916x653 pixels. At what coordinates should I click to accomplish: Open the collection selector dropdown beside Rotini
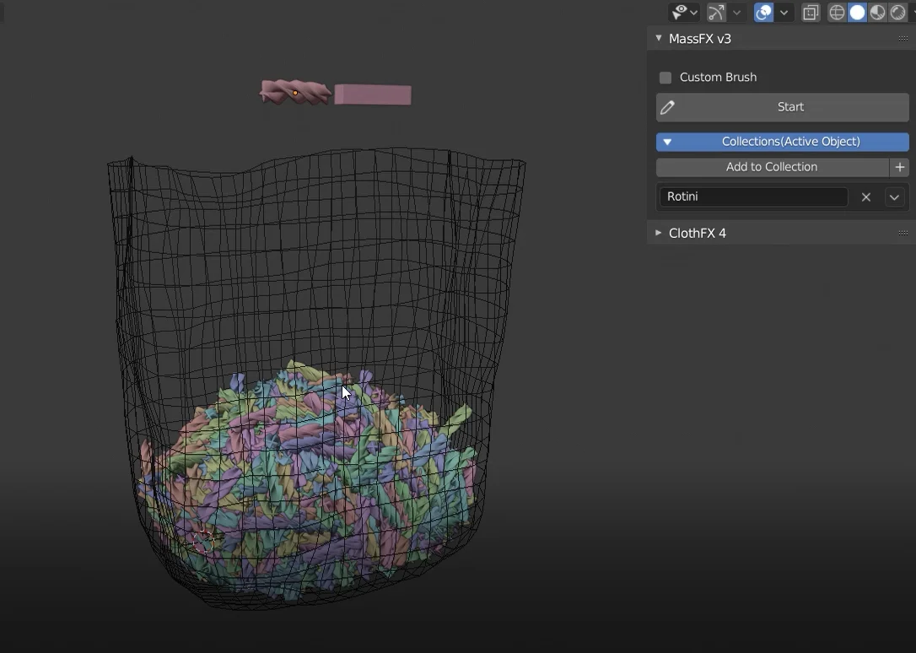coord(895,197)
